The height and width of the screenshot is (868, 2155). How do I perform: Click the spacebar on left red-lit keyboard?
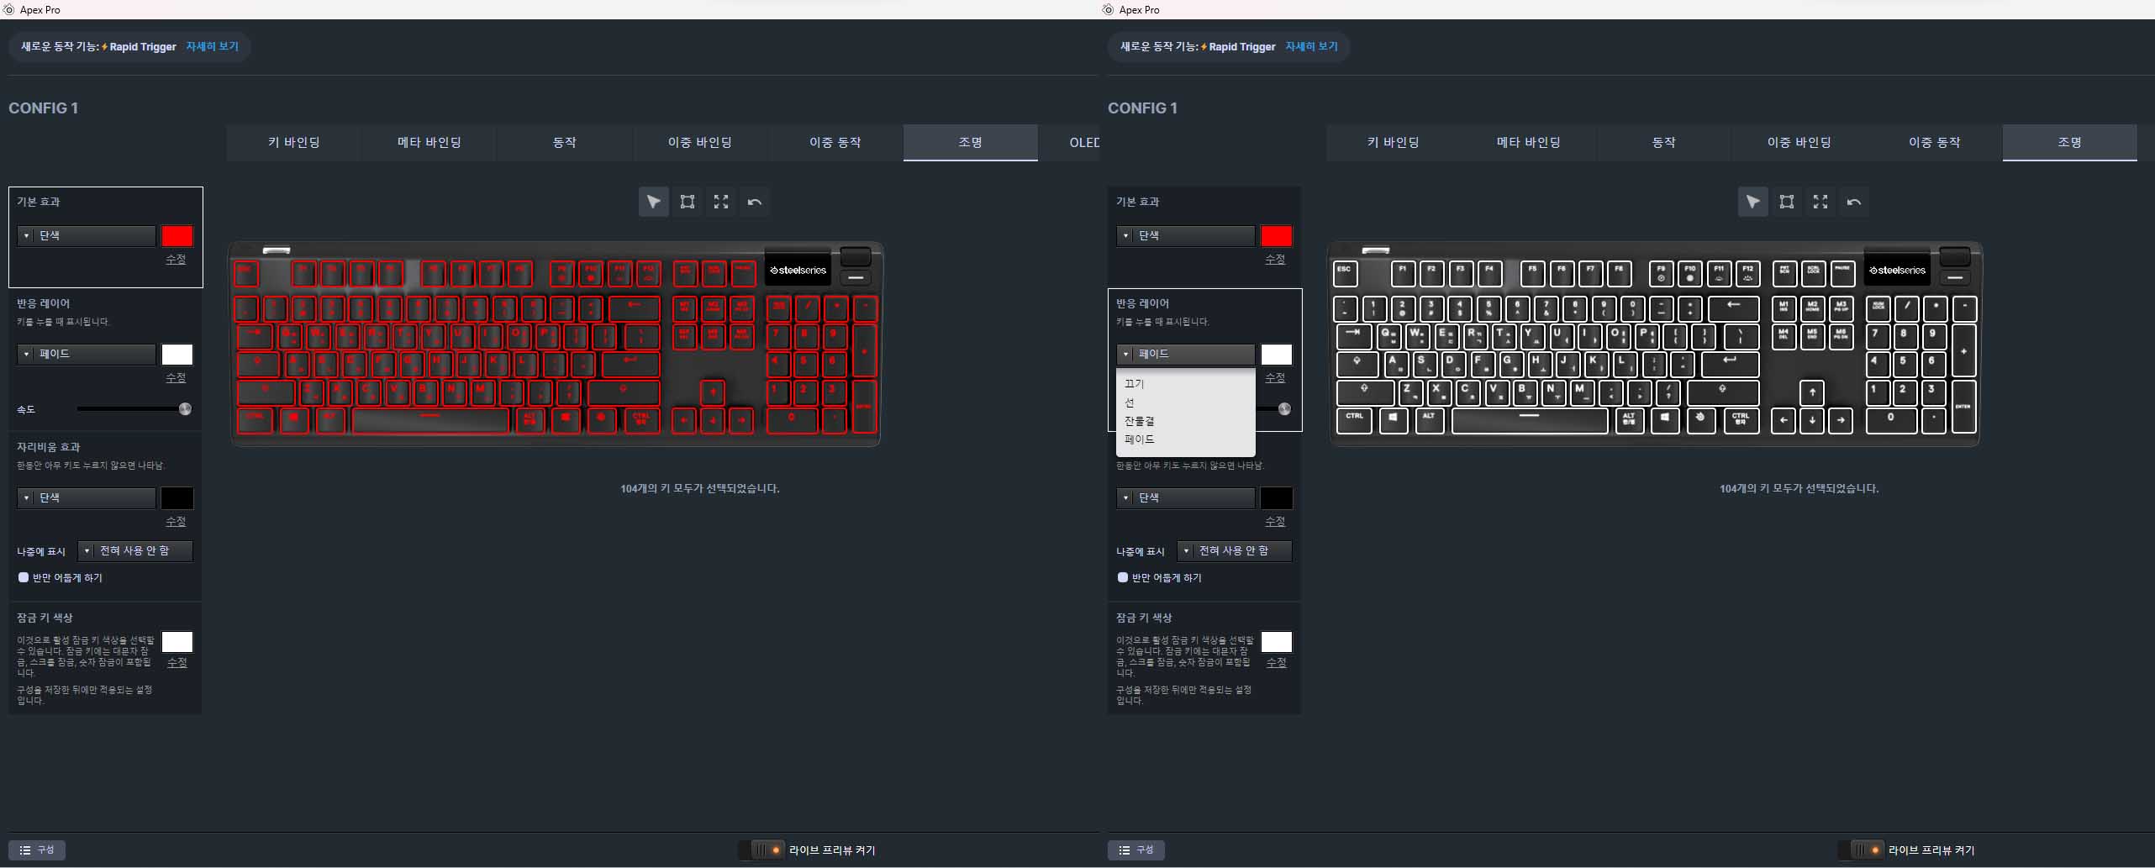[x=430, y=419]
